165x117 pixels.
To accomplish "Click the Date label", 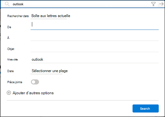I will 10,71.
